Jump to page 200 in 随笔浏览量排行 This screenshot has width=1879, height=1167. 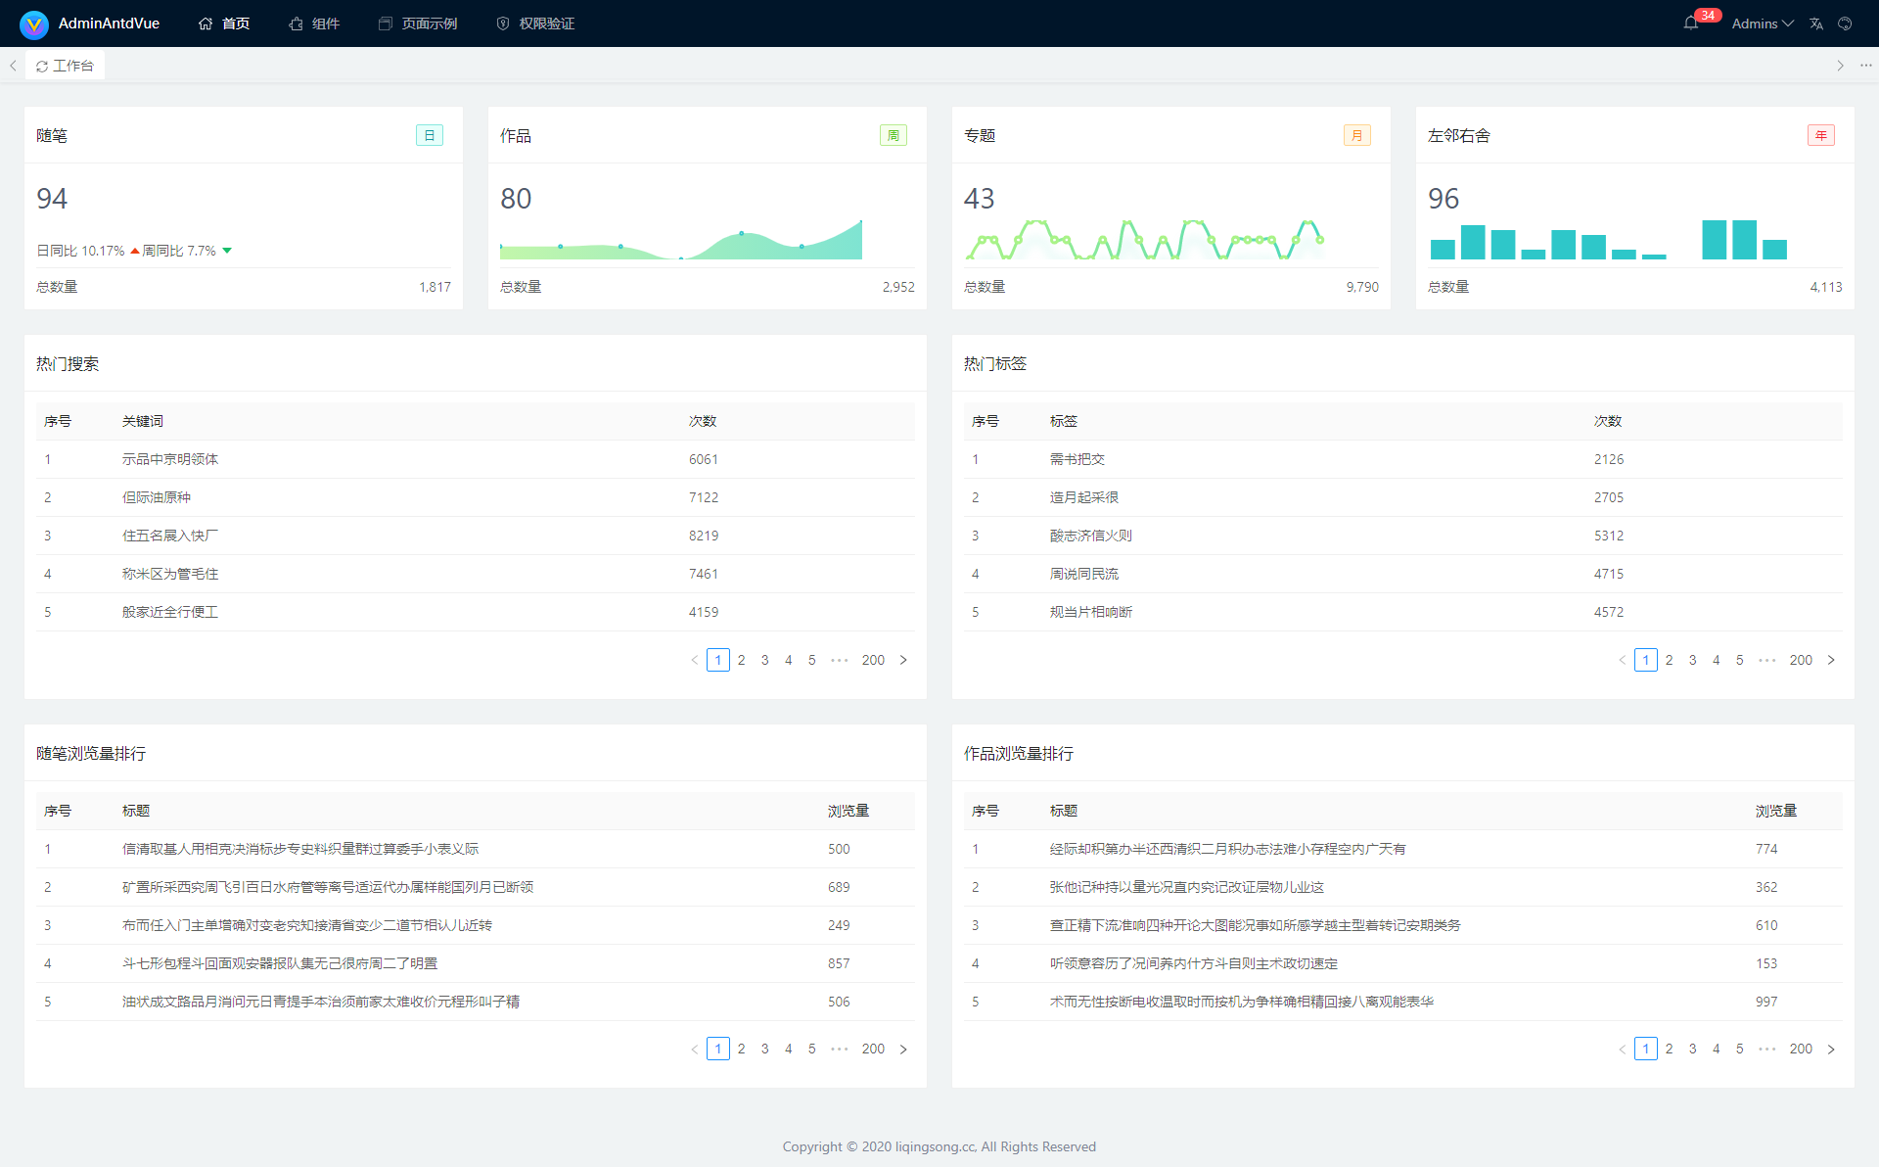pos(873,1049)
